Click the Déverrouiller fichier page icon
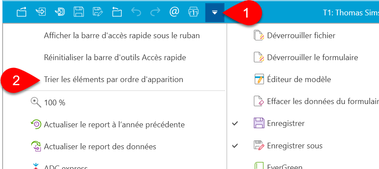 (x=259, y=36)
